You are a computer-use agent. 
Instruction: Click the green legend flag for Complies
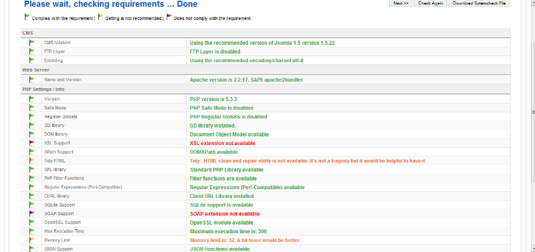pyautogui.click(x=27, y=17)
